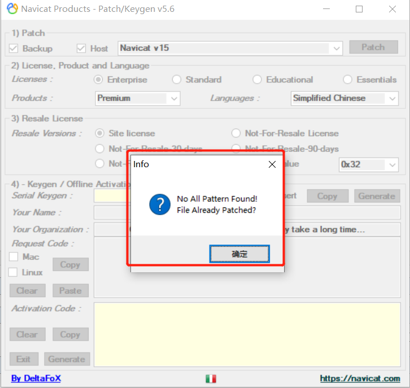Toggle the Backup checkbox
Screen dimensions: 410x388
tap(14, 49)
